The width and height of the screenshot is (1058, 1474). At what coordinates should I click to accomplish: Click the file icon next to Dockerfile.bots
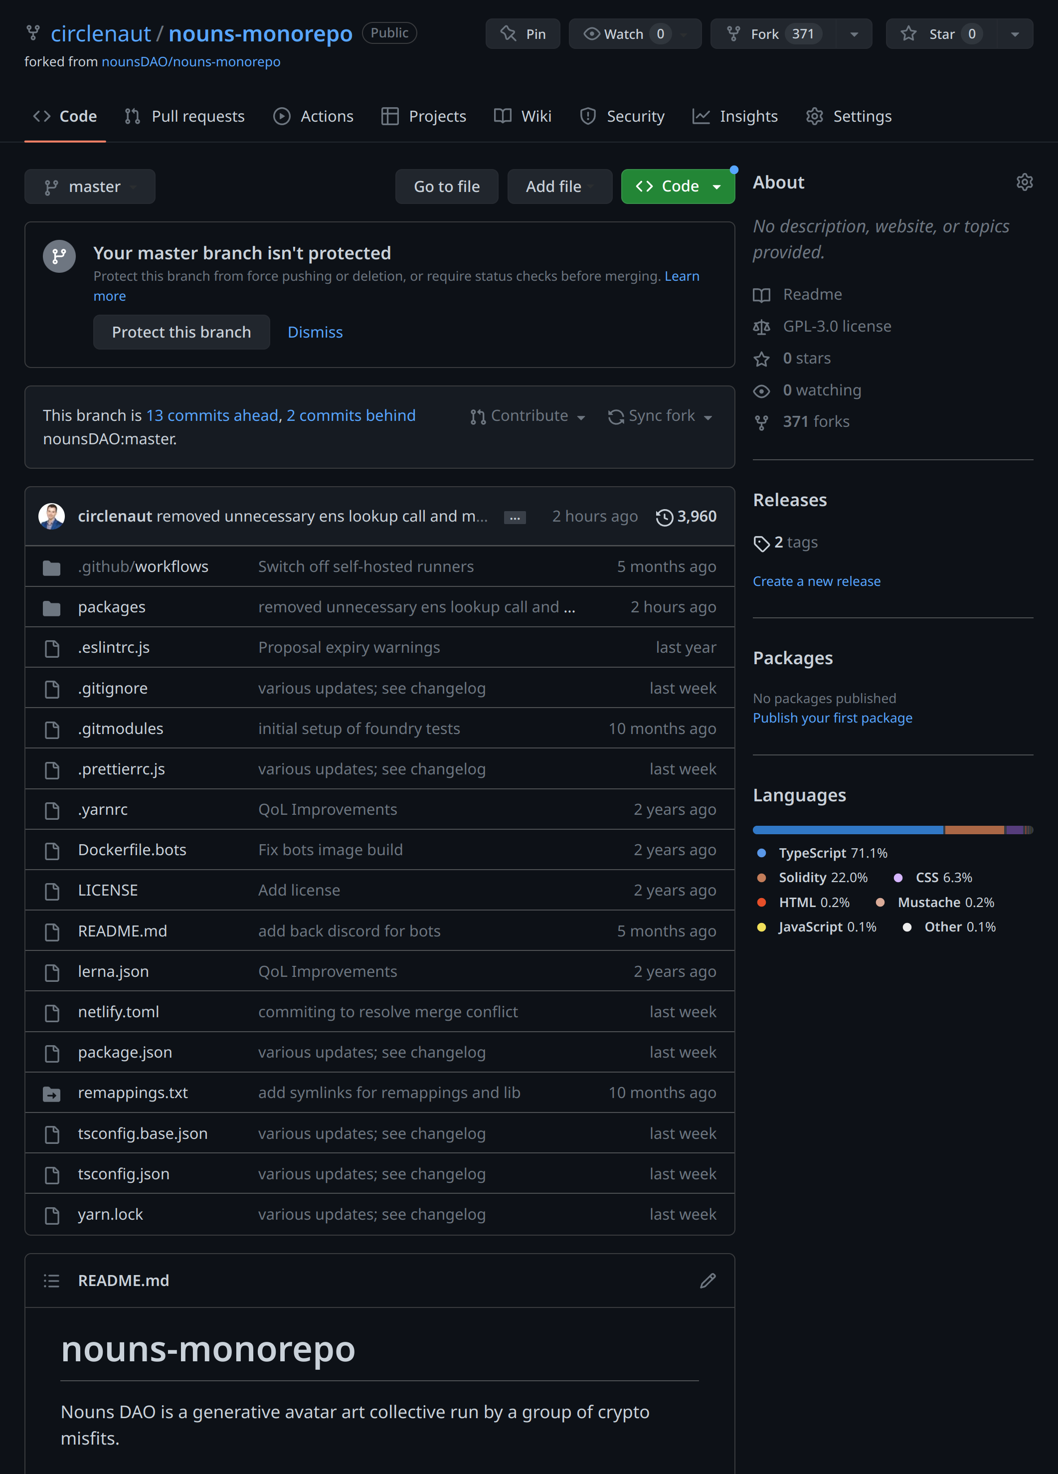point(51,851)
